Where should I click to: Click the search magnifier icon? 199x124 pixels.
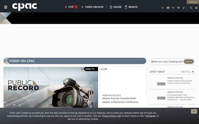[x=191, y=8]
